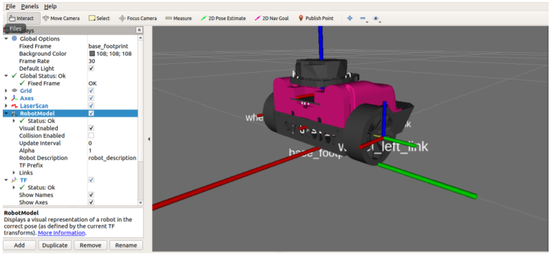Image resolution: width=552 pixels, height=255 pixels.
Task: Open the Panels menu
Action: click(30, 6)
